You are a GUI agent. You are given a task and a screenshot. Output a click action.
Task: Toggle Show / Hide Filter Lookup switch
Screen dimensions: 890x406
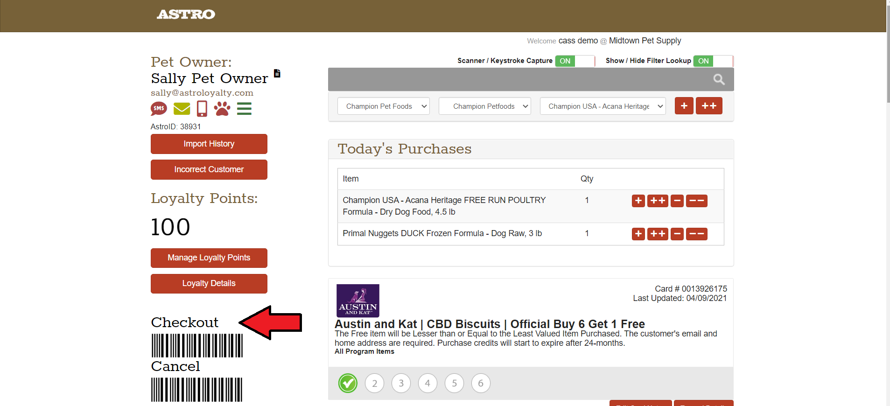713,61
